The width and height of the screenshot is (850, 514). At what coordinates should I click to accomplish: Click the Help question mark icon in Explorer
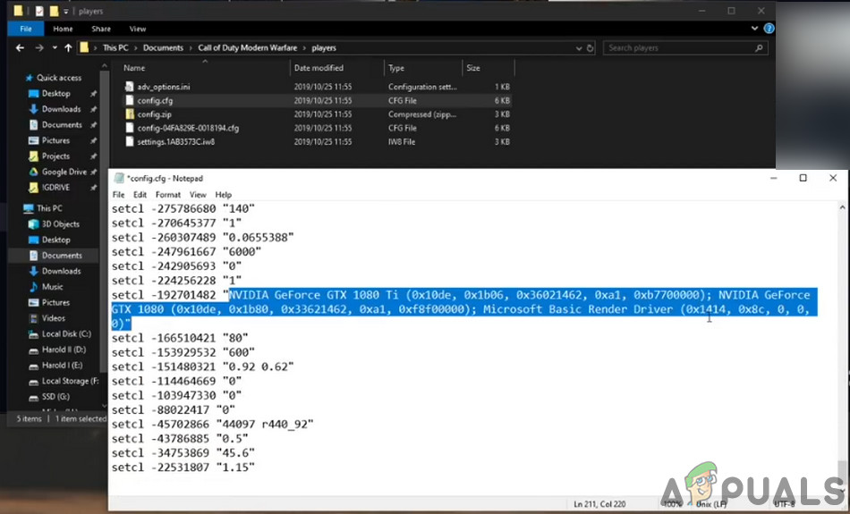(x=769, y=29)
